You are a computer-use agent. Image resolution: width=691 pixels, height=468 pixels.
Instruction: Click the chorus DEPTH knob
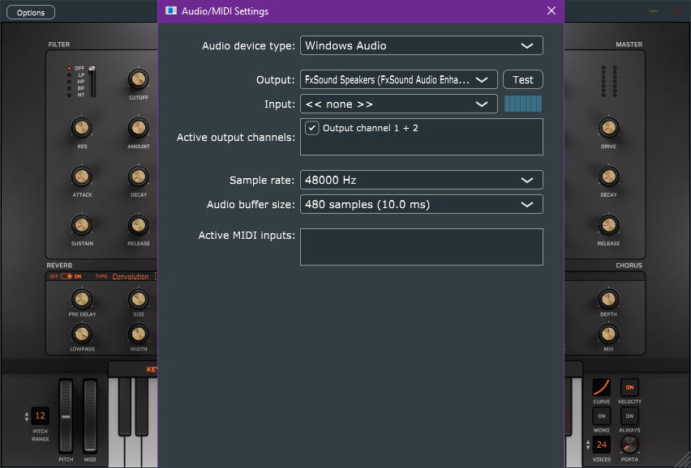point(608,299)
